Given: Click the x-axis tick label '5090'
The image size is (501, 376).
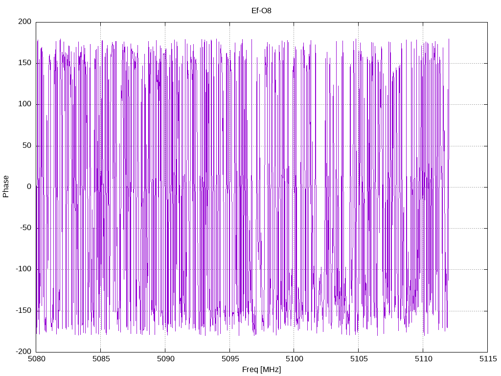Looking at the screenshot, I should point(165,359).
